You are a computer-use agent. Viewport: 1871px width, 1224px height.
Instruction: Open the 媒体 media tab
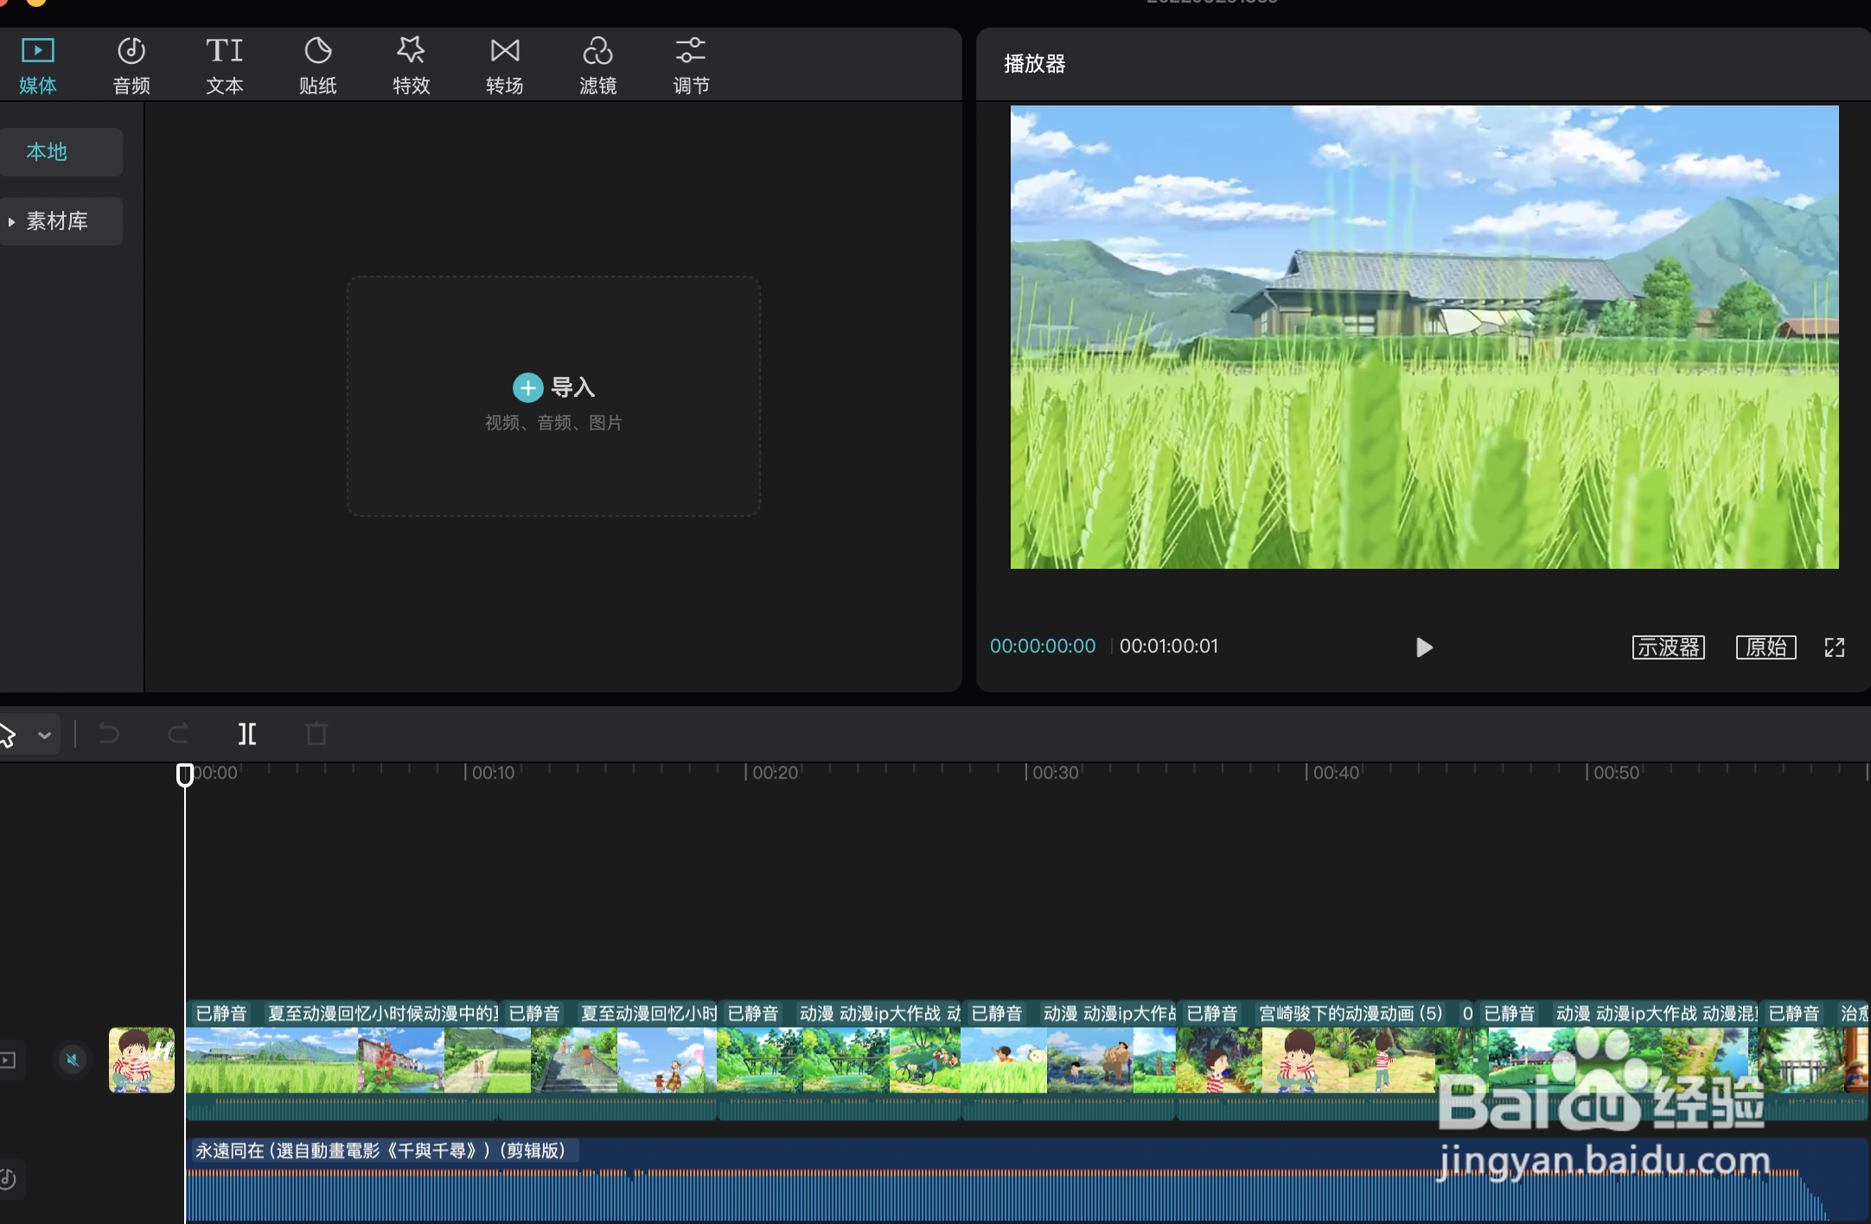pyautogui.click(x=38, y=66)
